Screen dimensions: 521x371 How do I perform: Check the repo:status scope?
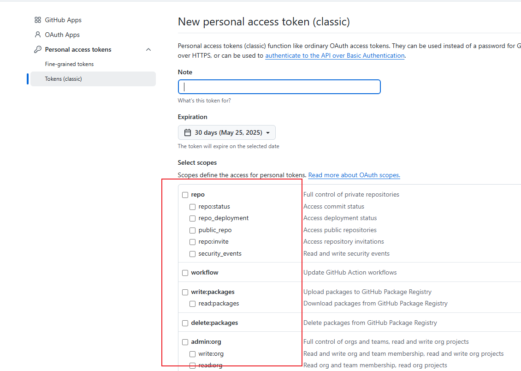192,207
